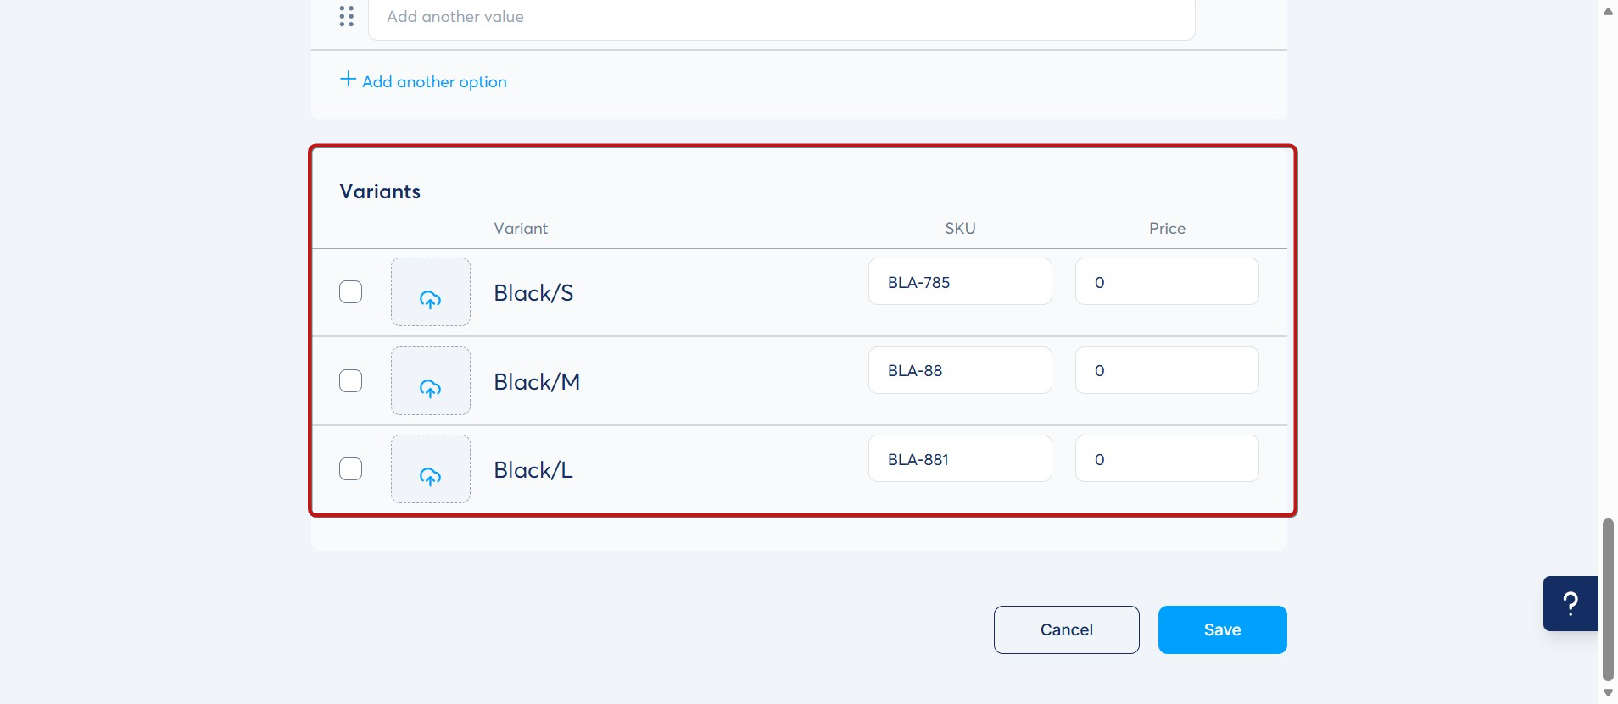Click the Black/S price field
Screen dimensions: 1618x704
(x=1167, y=282)
